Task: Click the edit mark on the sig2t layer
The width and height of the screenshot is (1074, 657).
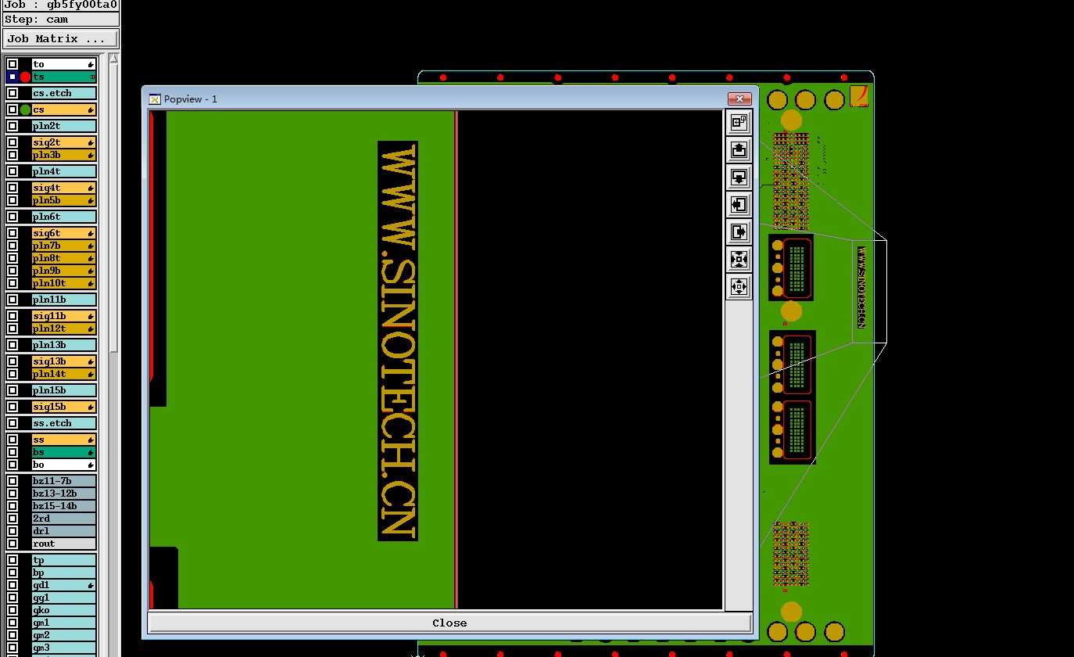Action: (91, 142)
